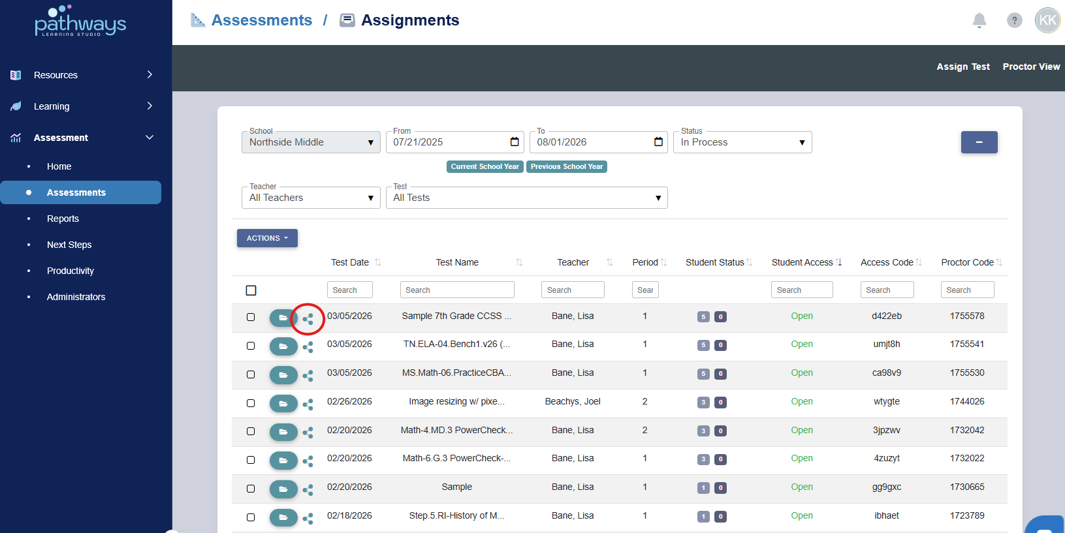Open the notifications bell
1065x533 pixels.
coord(979,21)
